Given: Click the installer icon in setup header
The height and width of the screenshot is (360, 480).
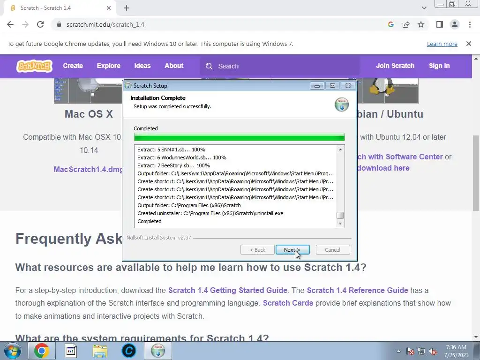Looking at the screenshot, I should click(x=342, y=105).
